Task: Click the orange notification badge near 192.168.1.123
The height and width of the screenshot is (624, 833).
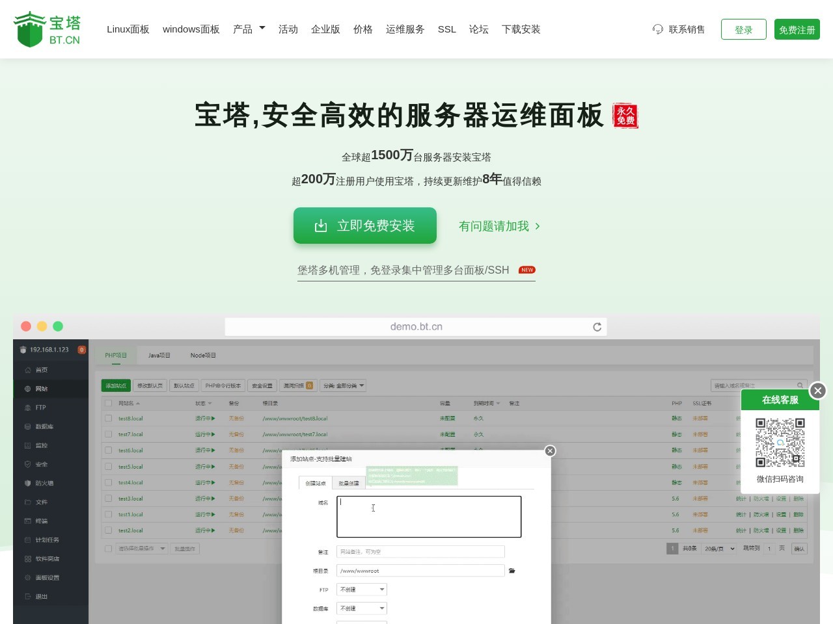Action: (81, 350)
